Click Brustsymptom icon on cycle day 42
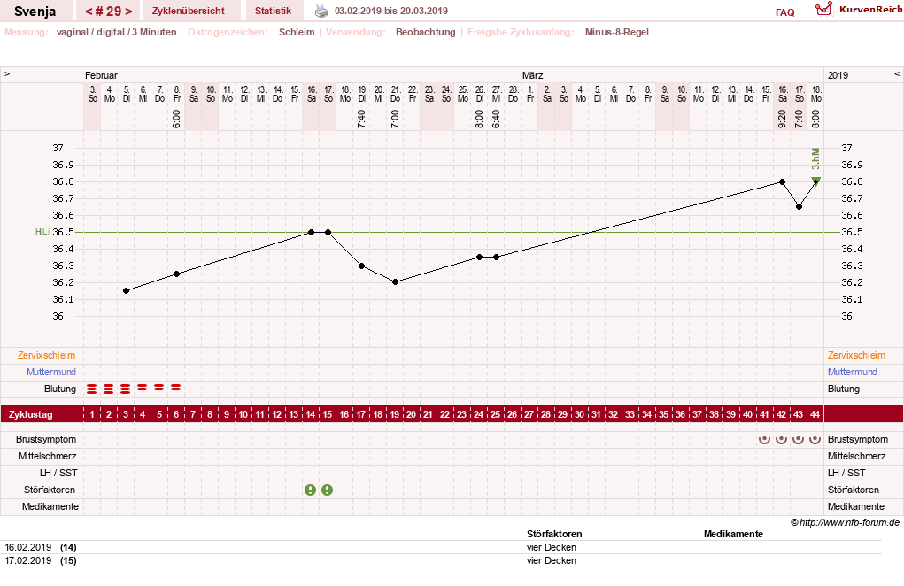Screen dimensions: 904x586 click(x=781, y=439)
